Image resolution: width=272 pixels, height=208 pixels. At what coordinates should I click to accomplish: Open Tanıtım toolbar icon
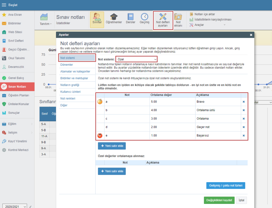click(x=44, y=17)
